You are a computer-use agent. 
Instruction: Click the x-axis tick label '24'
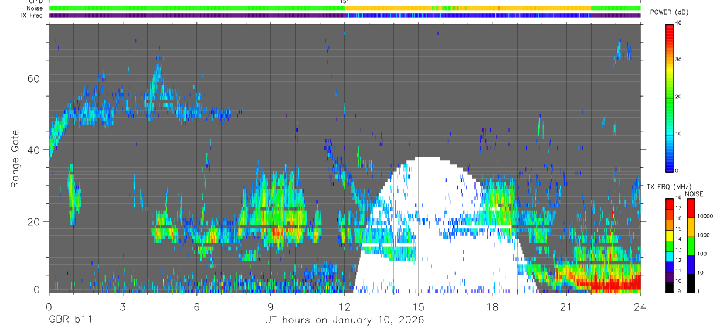[640, 307]
